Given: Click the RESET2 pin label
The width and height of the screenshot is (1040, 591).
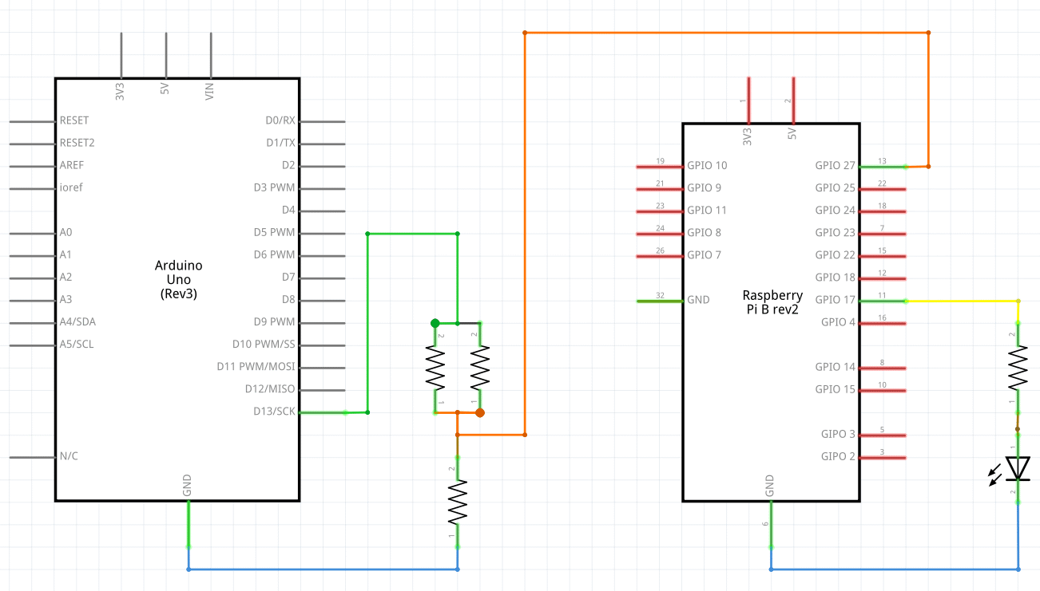Looking at the screenshot, I should point(77,143).
